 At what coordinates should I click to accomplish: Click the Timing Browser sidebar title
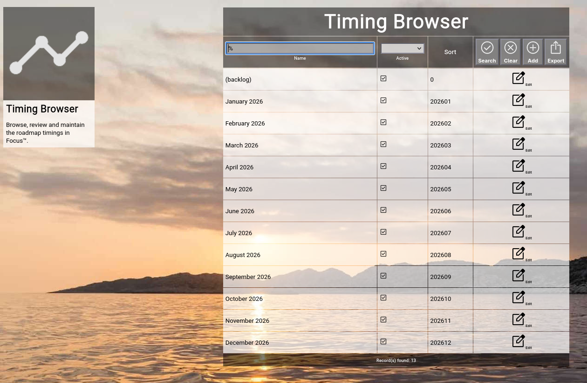tap(42, 109)
